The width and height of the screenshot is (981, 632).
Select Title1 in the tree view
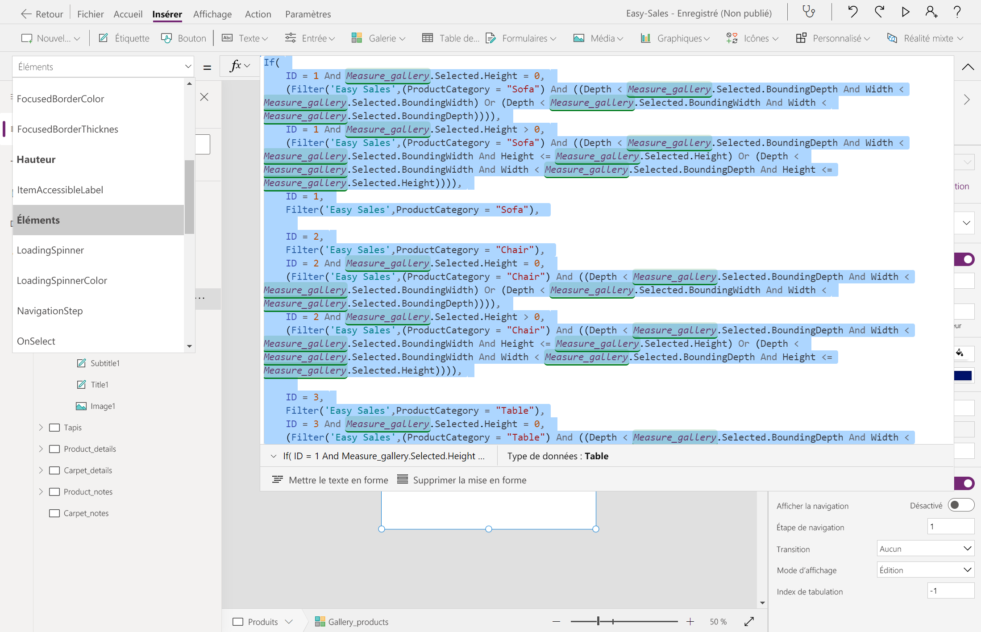tap(100, 384)
